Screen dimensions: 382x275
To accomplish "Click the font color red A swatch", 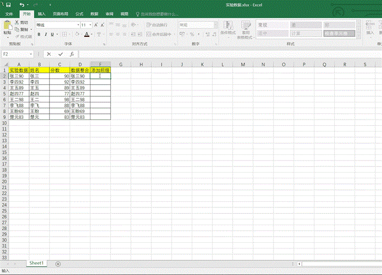I will 86,35.
